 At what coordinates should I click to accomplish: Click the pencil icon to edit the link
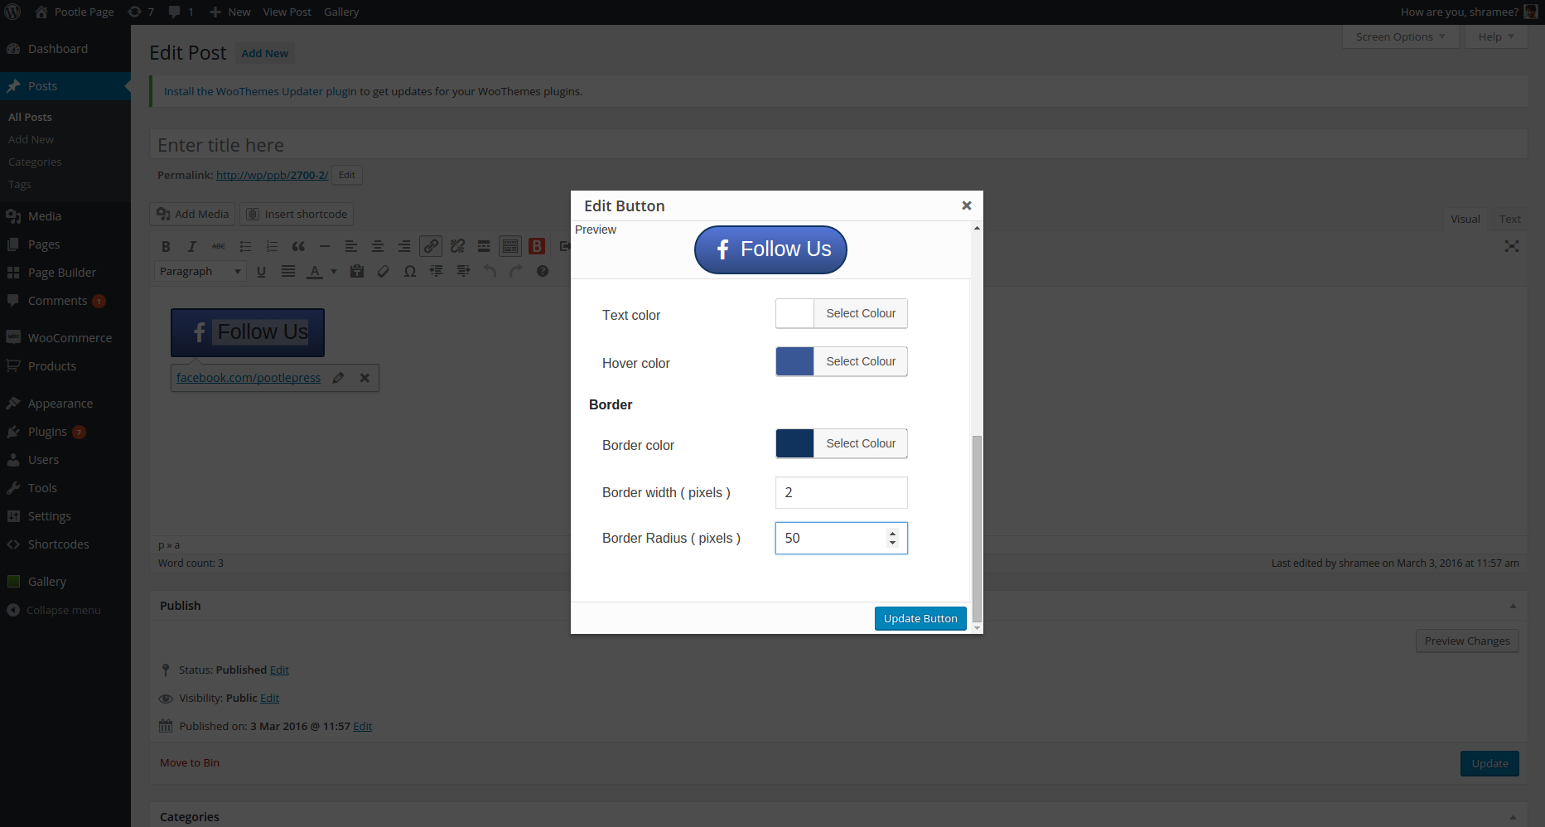point(338,378)
